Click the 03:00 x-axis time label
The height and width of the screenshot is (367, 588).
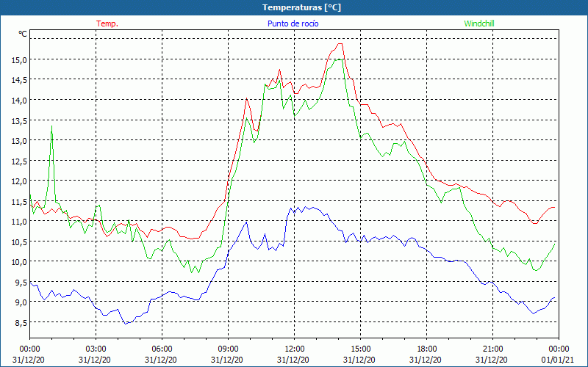point(96,349)
